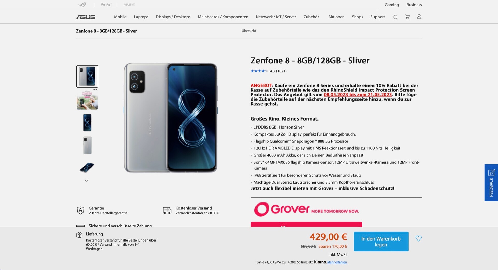This screenshot has width=498, height=270.
Task: Open the Business section link
Action: pos(414,5)
